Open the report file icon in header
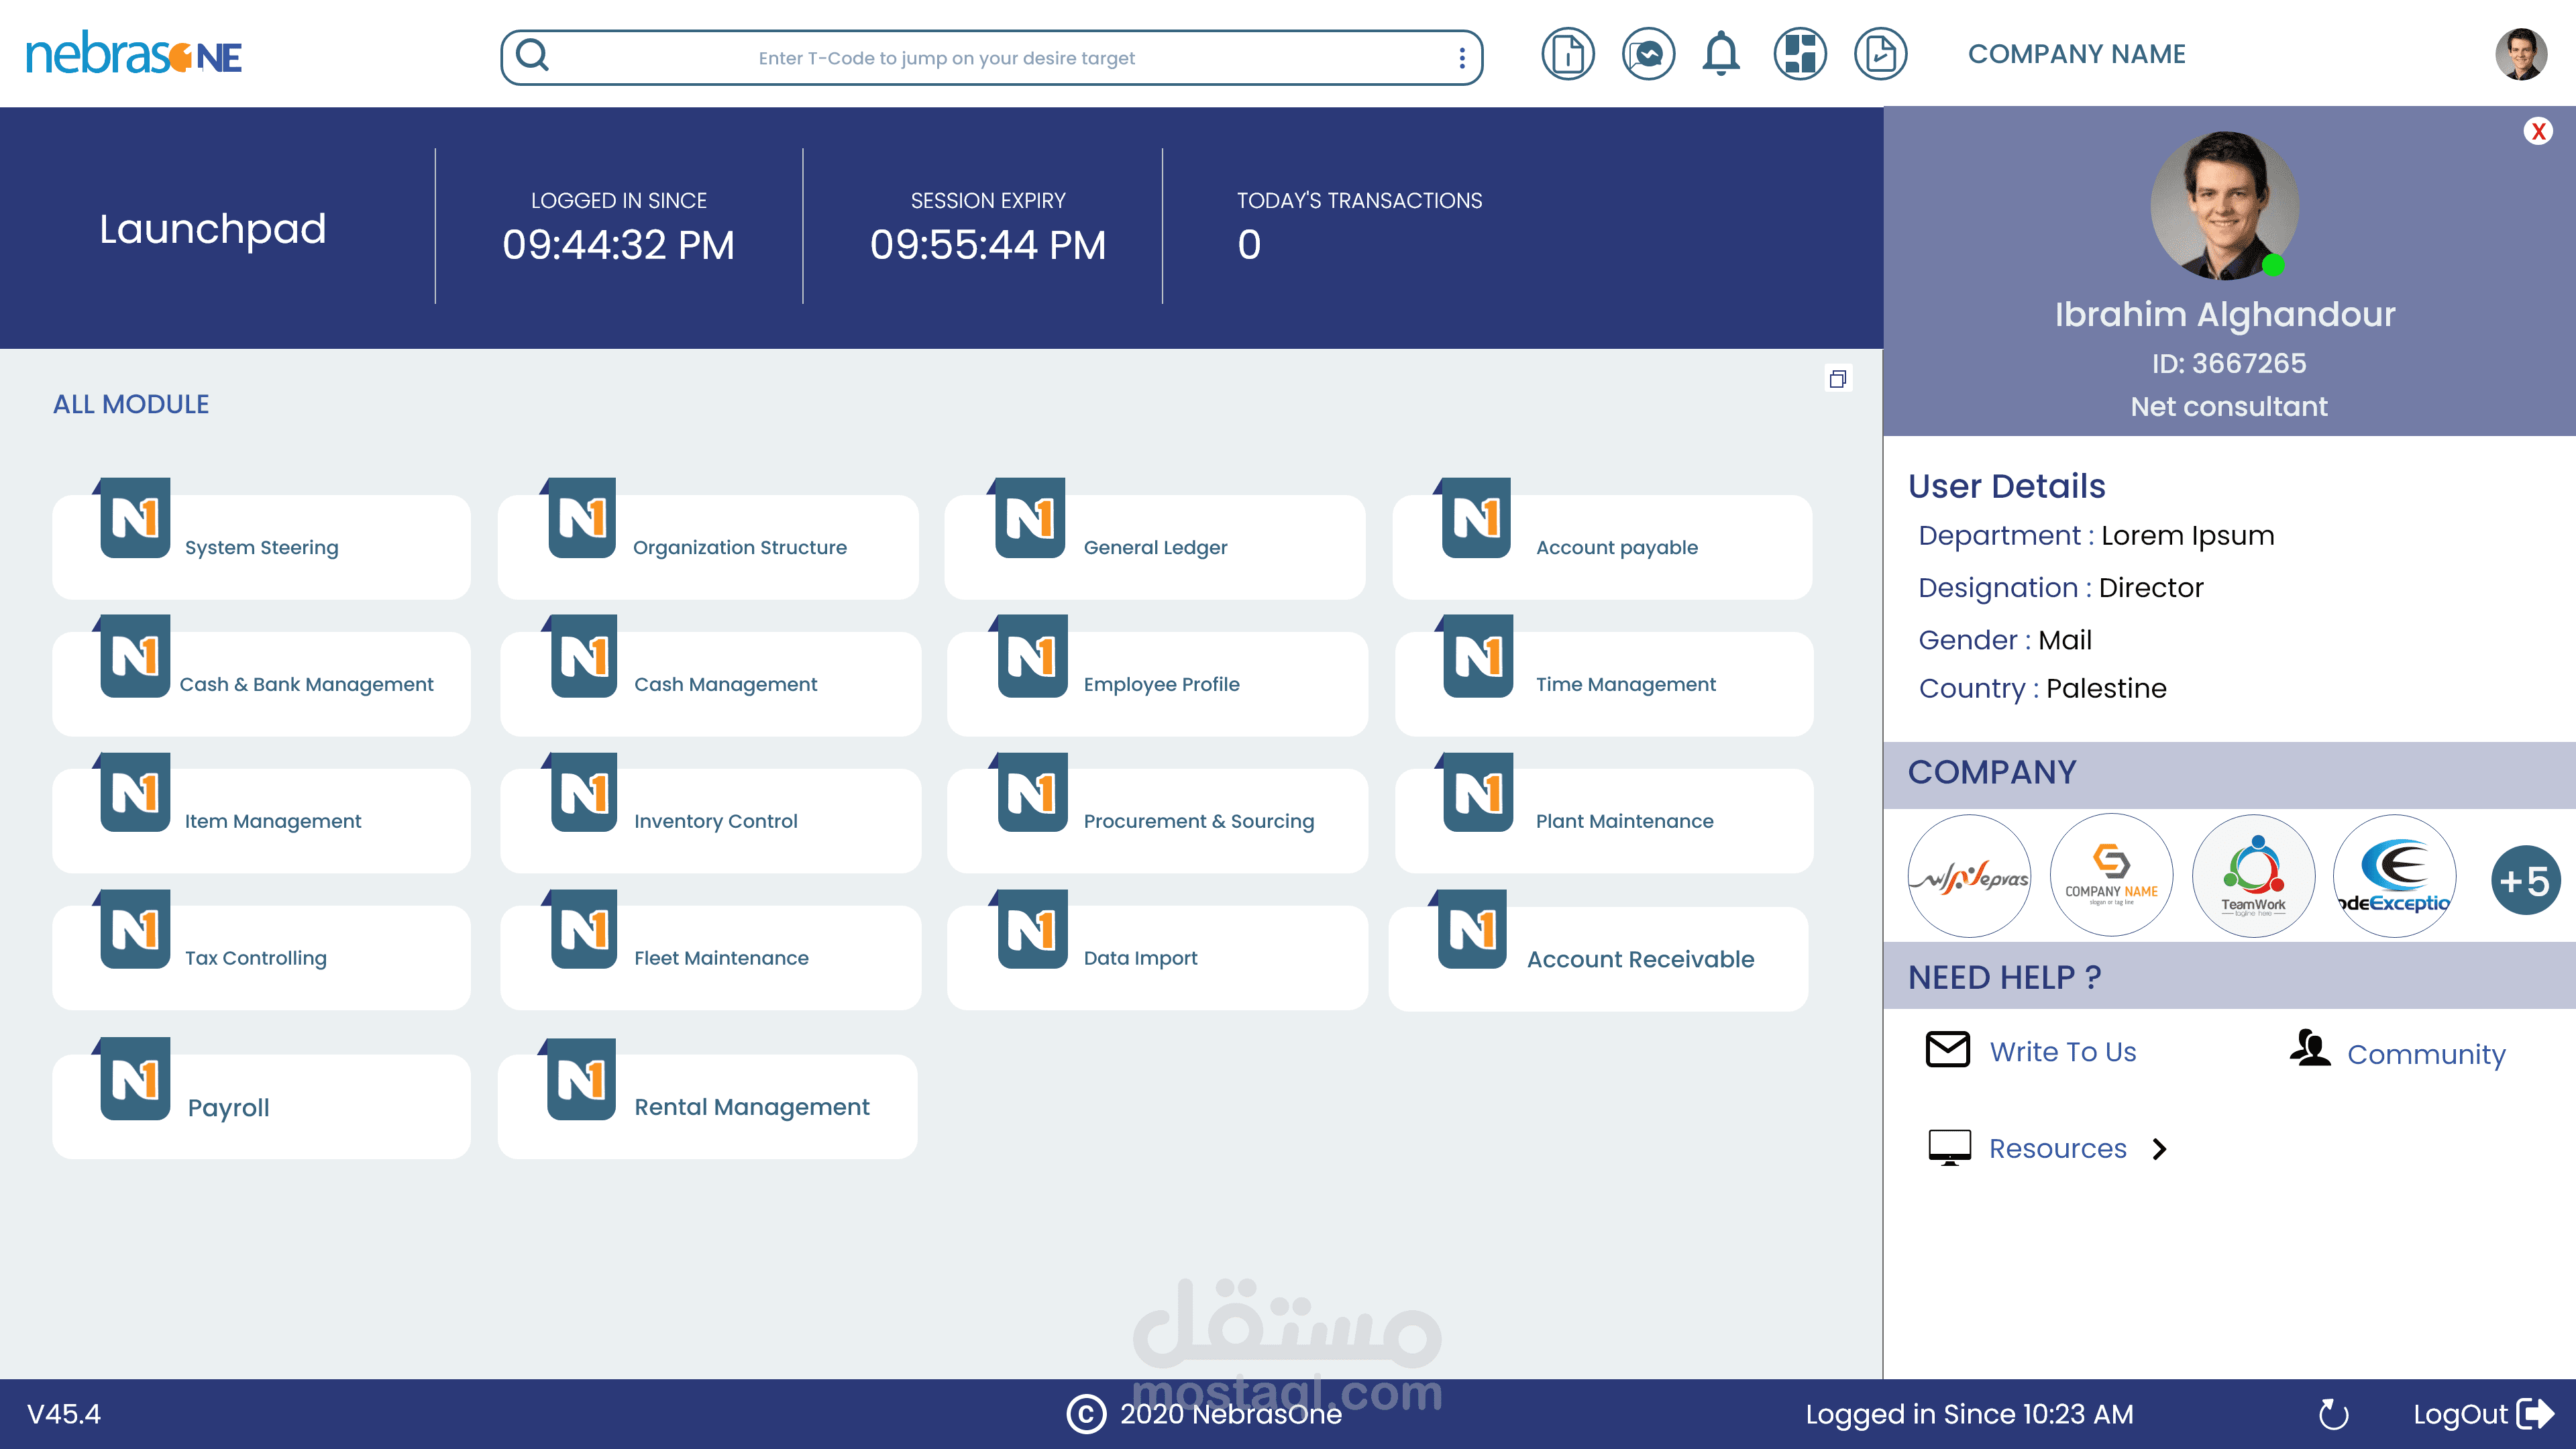The height and width of the screenshot is (1449, 2576). [x=1880, y=54]
